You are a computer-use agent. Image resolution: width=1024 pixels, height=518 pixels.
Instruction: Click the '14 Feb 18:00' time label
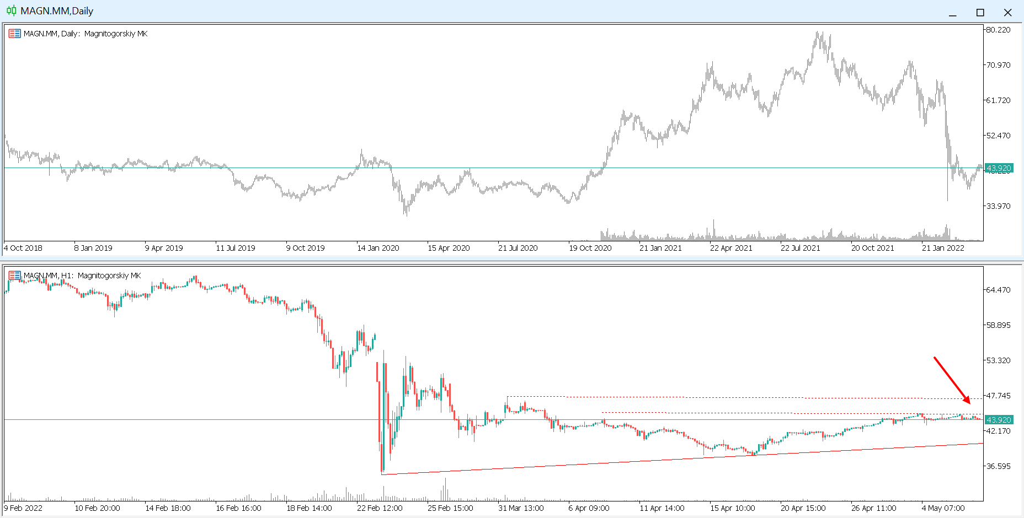168,508
